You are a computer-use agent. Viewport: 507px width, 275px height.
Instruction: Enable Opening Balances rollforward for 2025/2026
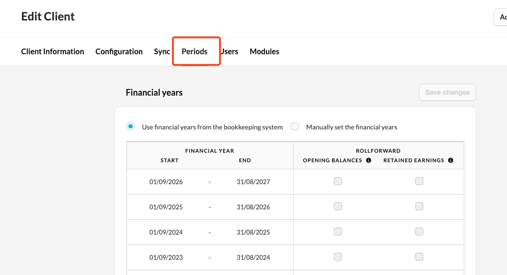338,206
